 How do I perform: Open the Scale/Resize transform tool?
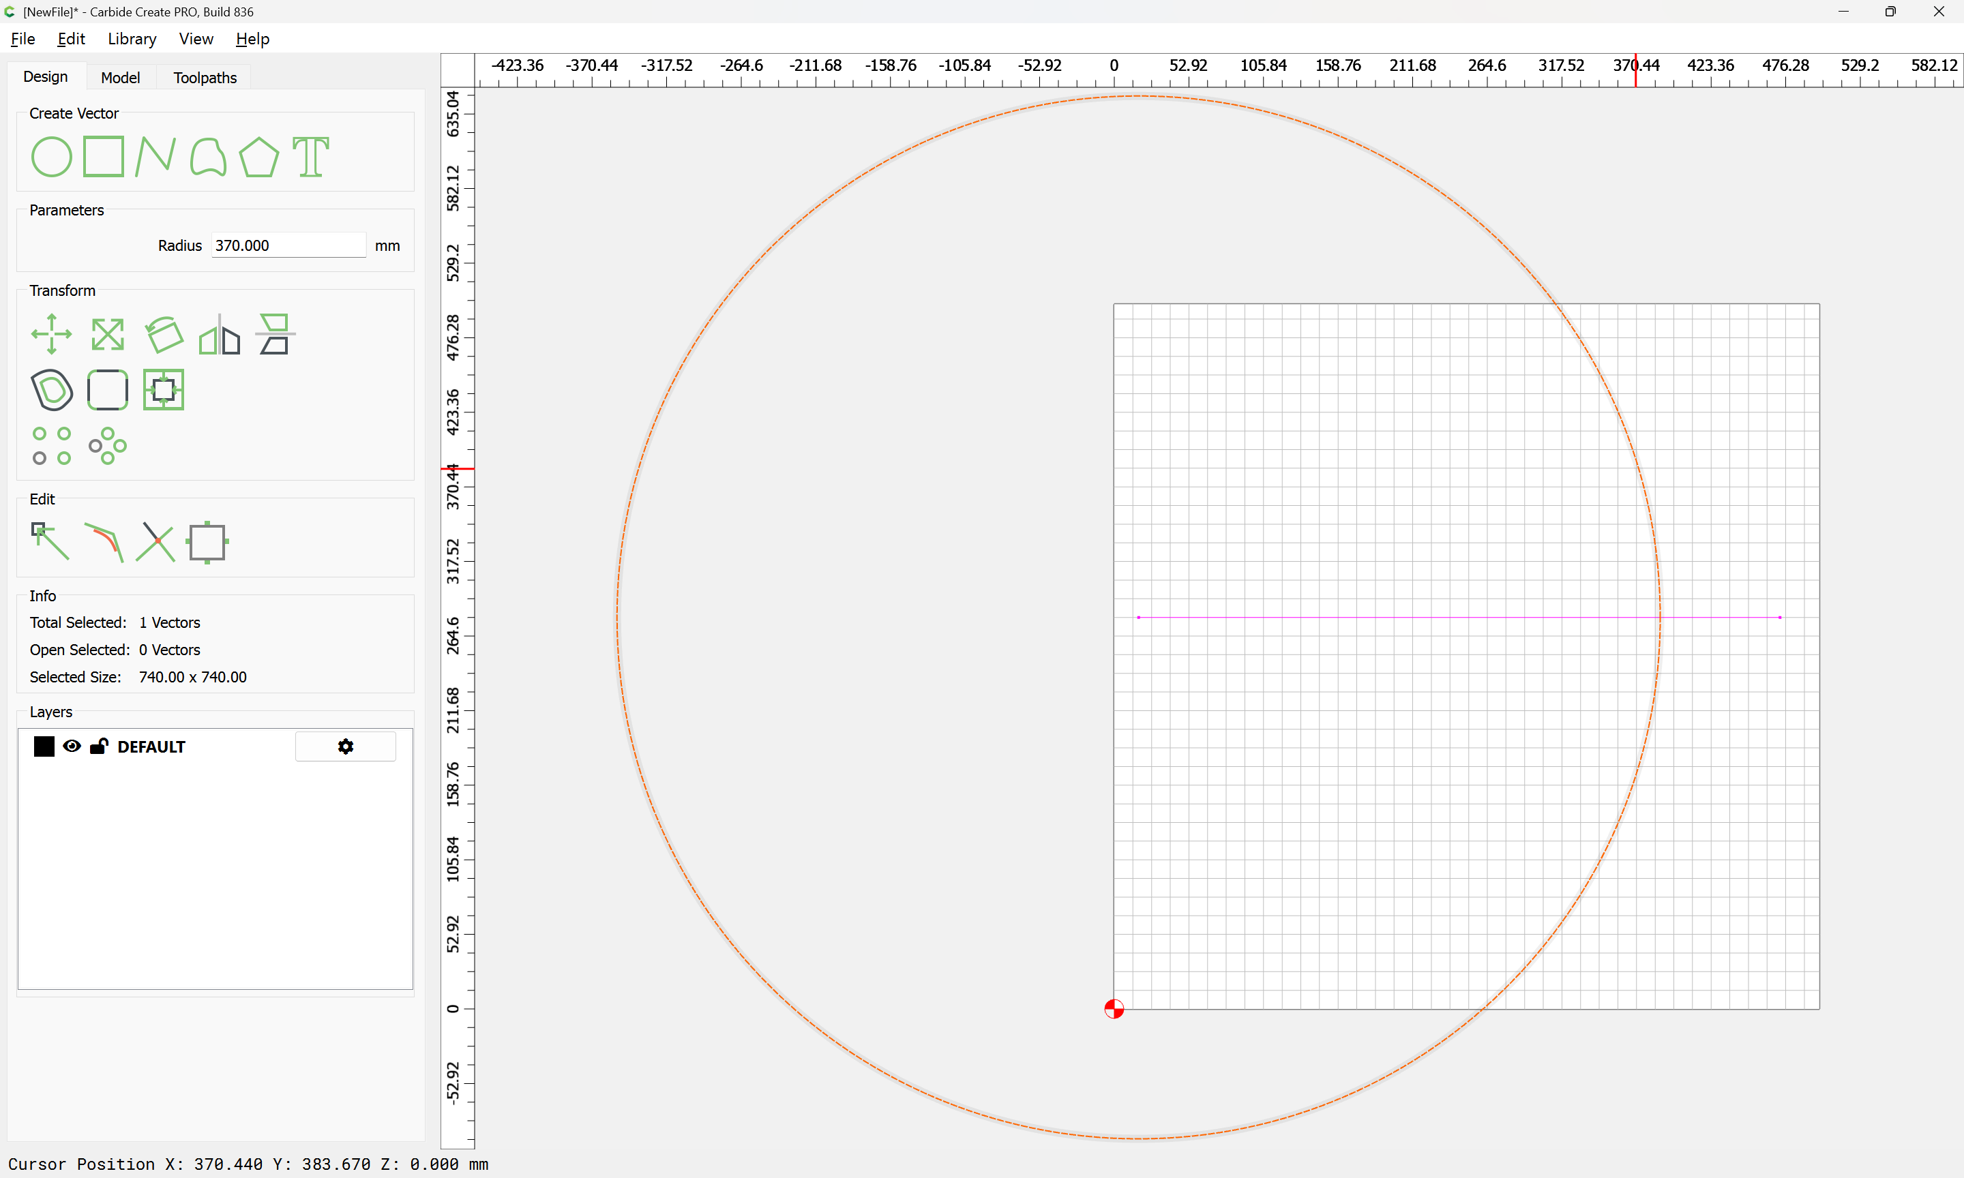pos(107,334)
